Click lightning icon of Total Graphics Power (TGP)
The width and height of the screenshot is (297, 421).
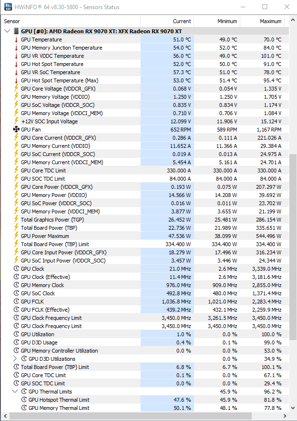16,219
